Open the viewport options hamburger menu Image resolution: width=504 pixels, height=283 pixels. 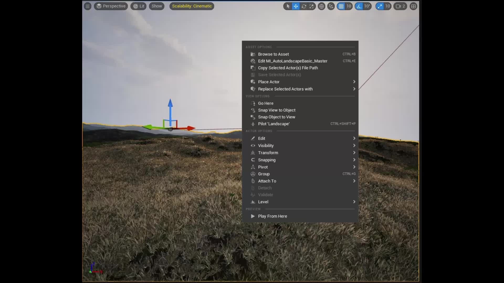point(87,6)
